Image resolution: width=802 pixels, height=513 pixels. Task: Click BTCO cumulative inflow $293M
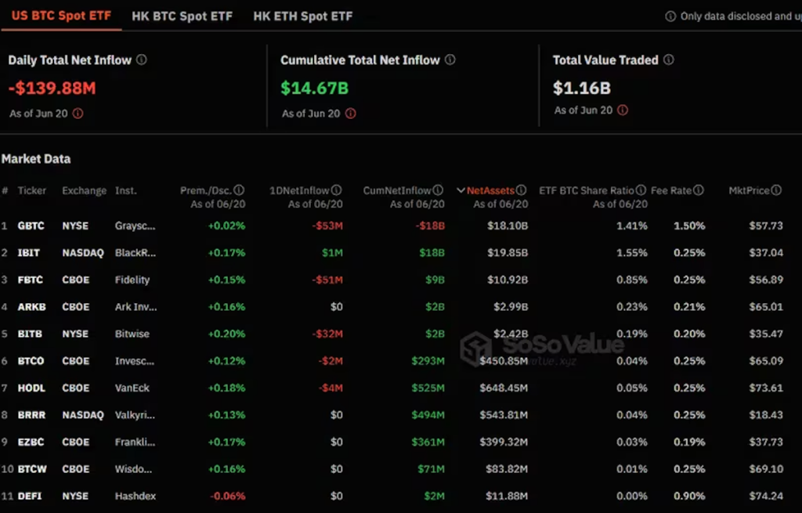(428, 361)
